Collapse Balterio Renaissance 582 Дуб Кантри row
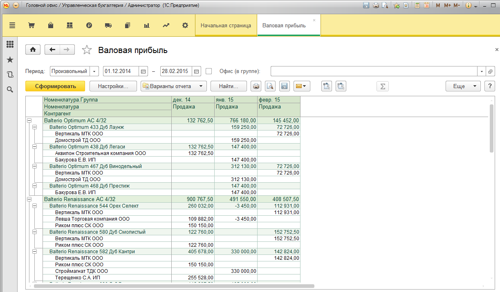The width and height of the screenshot is (500, 292). (34, 252)
